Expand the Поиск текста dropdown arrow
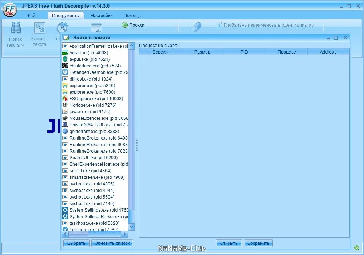The width and height of the screenshot is (364, 255). tap(23, 45)
